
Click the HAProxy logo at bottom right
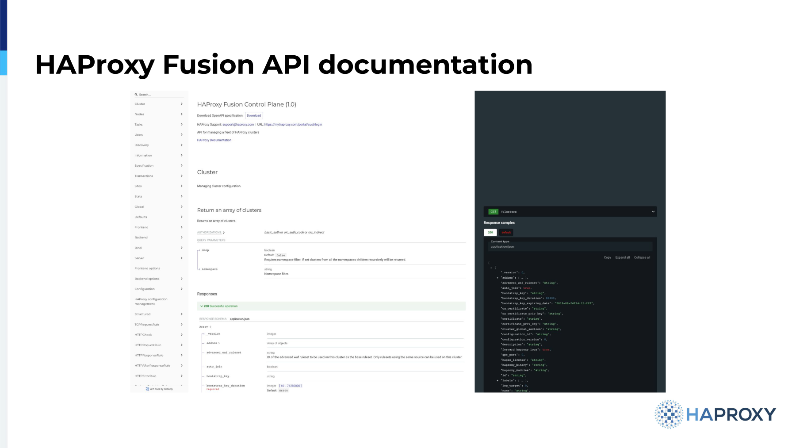click(x=715, y=414)
